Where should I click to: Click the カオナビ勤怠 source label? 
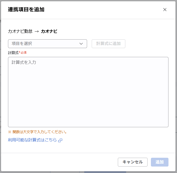pyautogui.click(x=20, y=31)
